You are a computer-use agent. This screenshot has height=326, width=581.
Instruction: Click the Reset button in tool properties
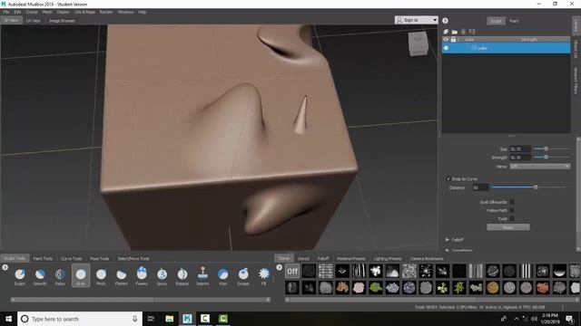click(x=508, y=227)
